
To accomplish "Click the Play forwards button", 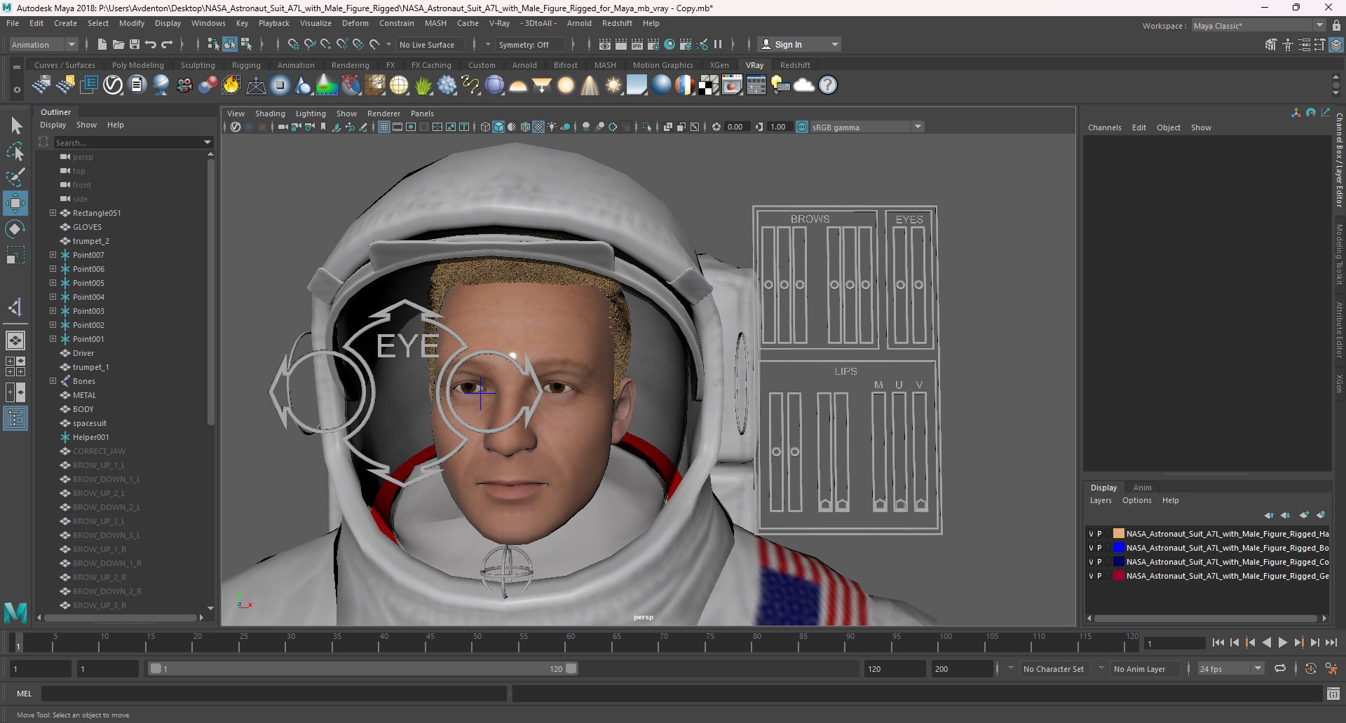I will coord(1282,642).
